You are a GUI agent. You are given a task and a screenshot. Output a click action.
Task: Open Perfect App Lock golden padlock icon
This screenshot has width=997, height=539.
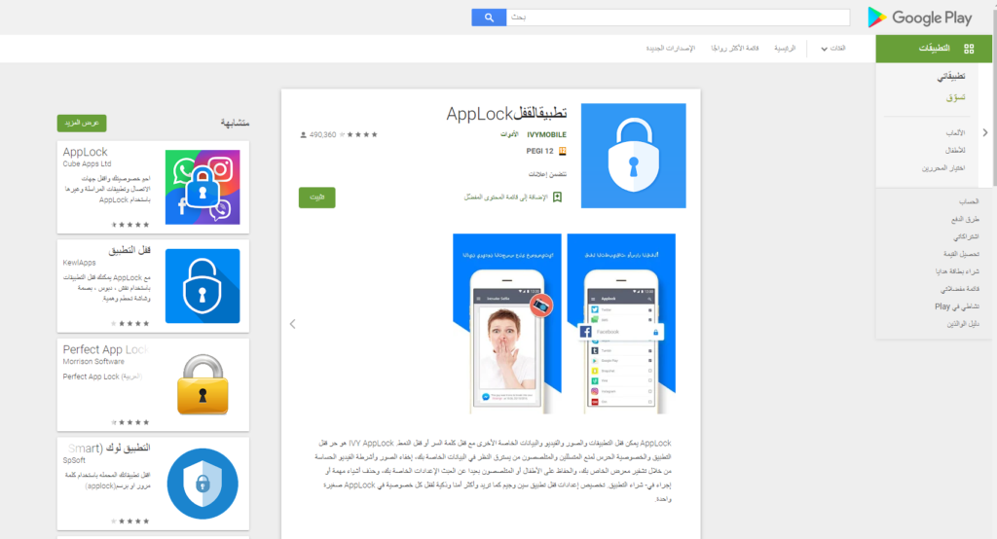[x=203, y=384]
